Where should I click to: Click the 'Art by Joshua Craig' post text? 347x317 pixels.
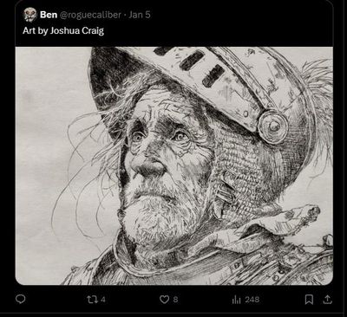point(63,31)
